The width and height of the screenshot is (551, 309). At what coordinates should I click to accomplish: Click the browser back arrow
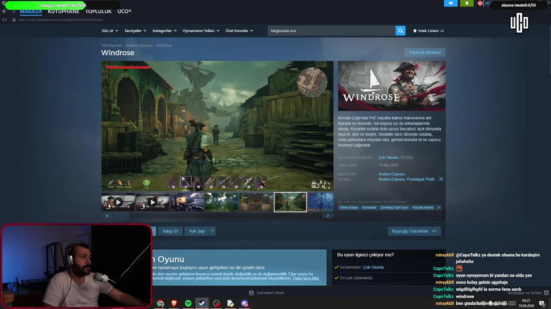point(4,12)
